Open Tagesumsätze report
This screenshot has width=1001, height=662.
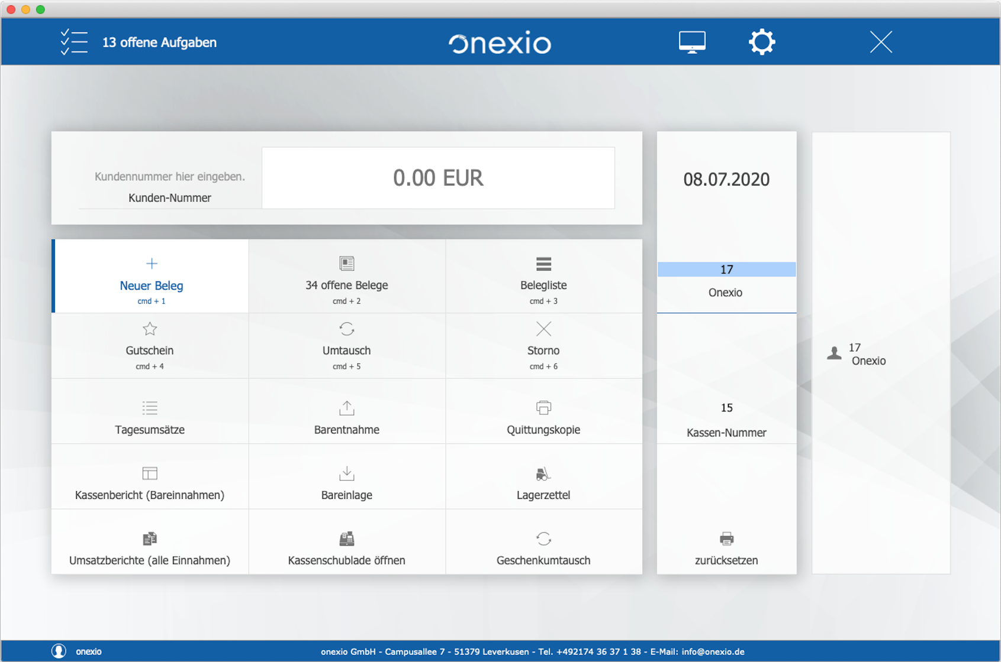(150, 411)
